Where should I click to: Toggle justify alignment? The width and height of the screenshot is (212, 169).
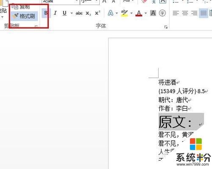pyautogui.click(x=204, y=13)
